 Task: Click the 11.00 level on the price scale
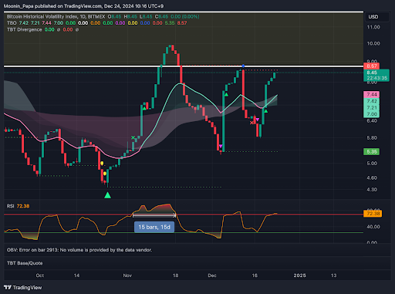pyautogui.click(x=373, y=27)
